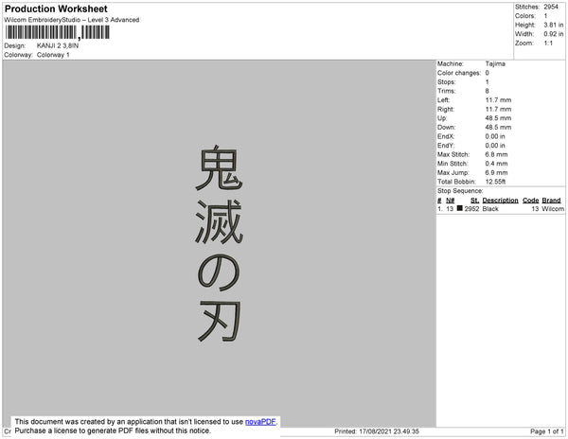Click the barcode under the worksheet title
The height and width of the screenshot is (439, 568).
(x=57, y=32)
